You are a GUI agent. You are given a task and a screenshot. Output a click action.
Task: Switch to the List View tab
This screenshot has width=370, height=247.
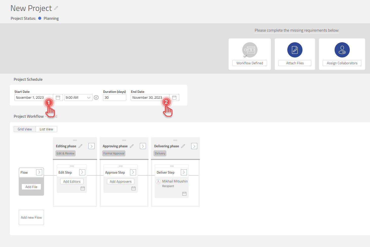(46, 129)
